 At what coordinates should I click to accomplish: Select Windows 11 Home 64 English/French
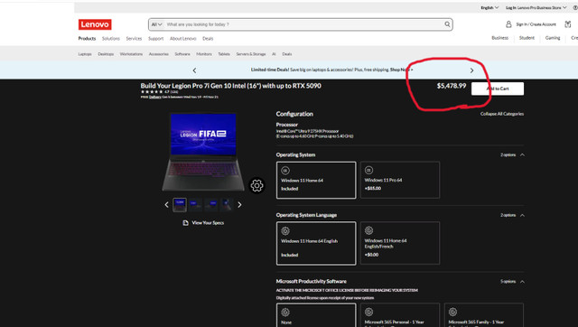[400, 243]
